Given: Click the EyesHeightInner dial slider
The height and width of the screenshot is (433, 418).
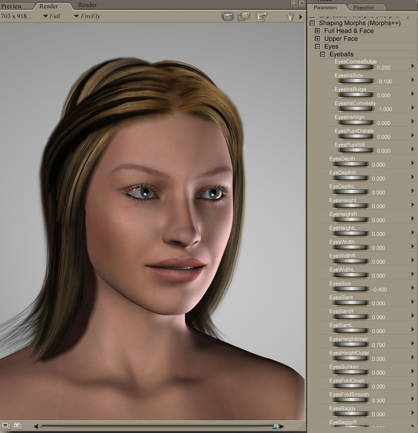Looking at the screenshot, I should click(x=351, y=345).
